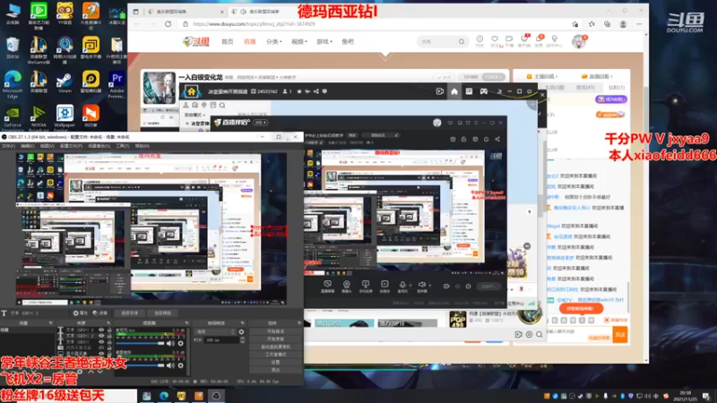Open desktop audio gear settings in OBS mixer
The height and width of the screenshot is (403, 717).
pyautogui.click(x=181, y=365)
